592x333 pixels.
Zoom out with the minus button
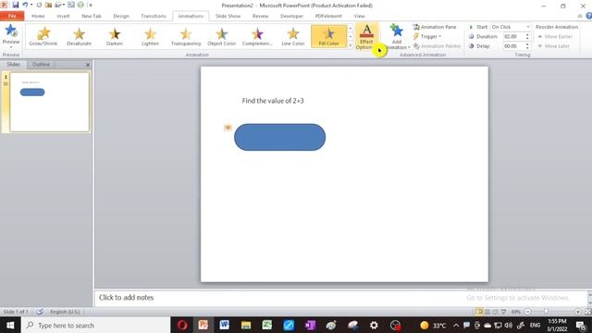coord(527,312)
